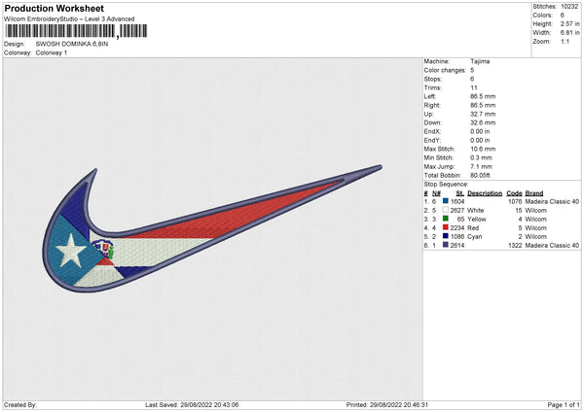Viewport: 584px width, 412px height.
Task: Click the 'Left:' extent label
Action: point(430,96)
